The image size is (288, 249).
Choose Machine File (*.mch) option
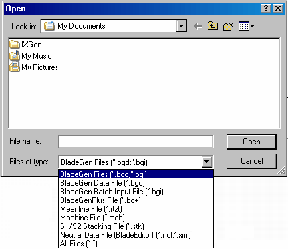click(x=136, y=218)
